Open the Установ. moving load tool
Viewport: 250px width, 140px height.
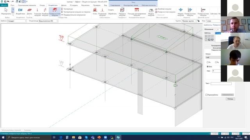[x=95, y=11]
